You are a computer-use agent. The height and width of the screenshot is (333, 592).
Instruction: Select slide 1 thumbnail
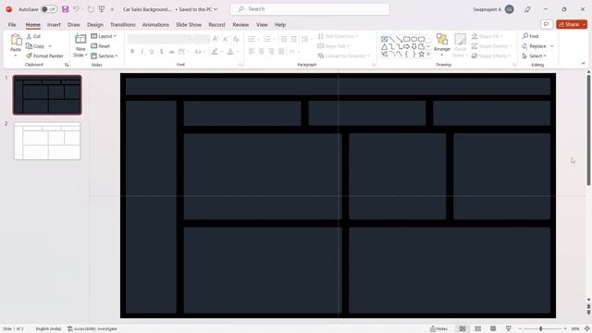click(47, 94)
